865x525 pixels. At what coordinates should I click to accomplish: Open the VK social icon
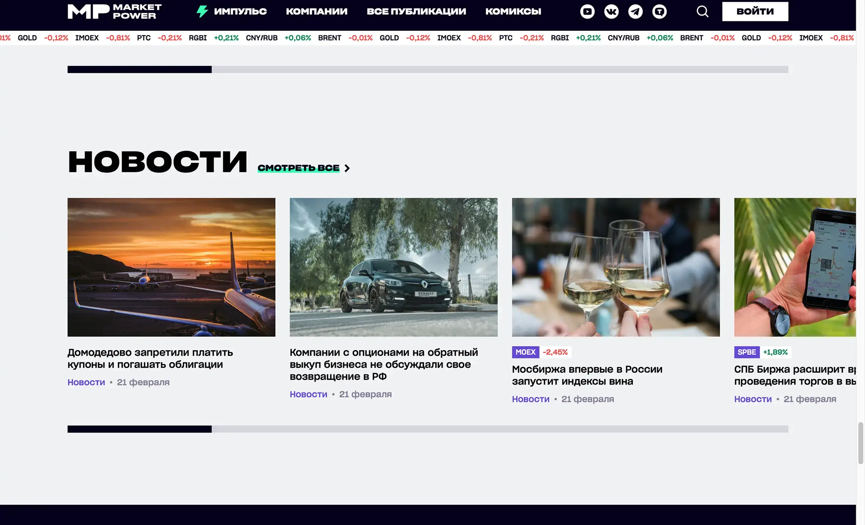pos(611,11)
